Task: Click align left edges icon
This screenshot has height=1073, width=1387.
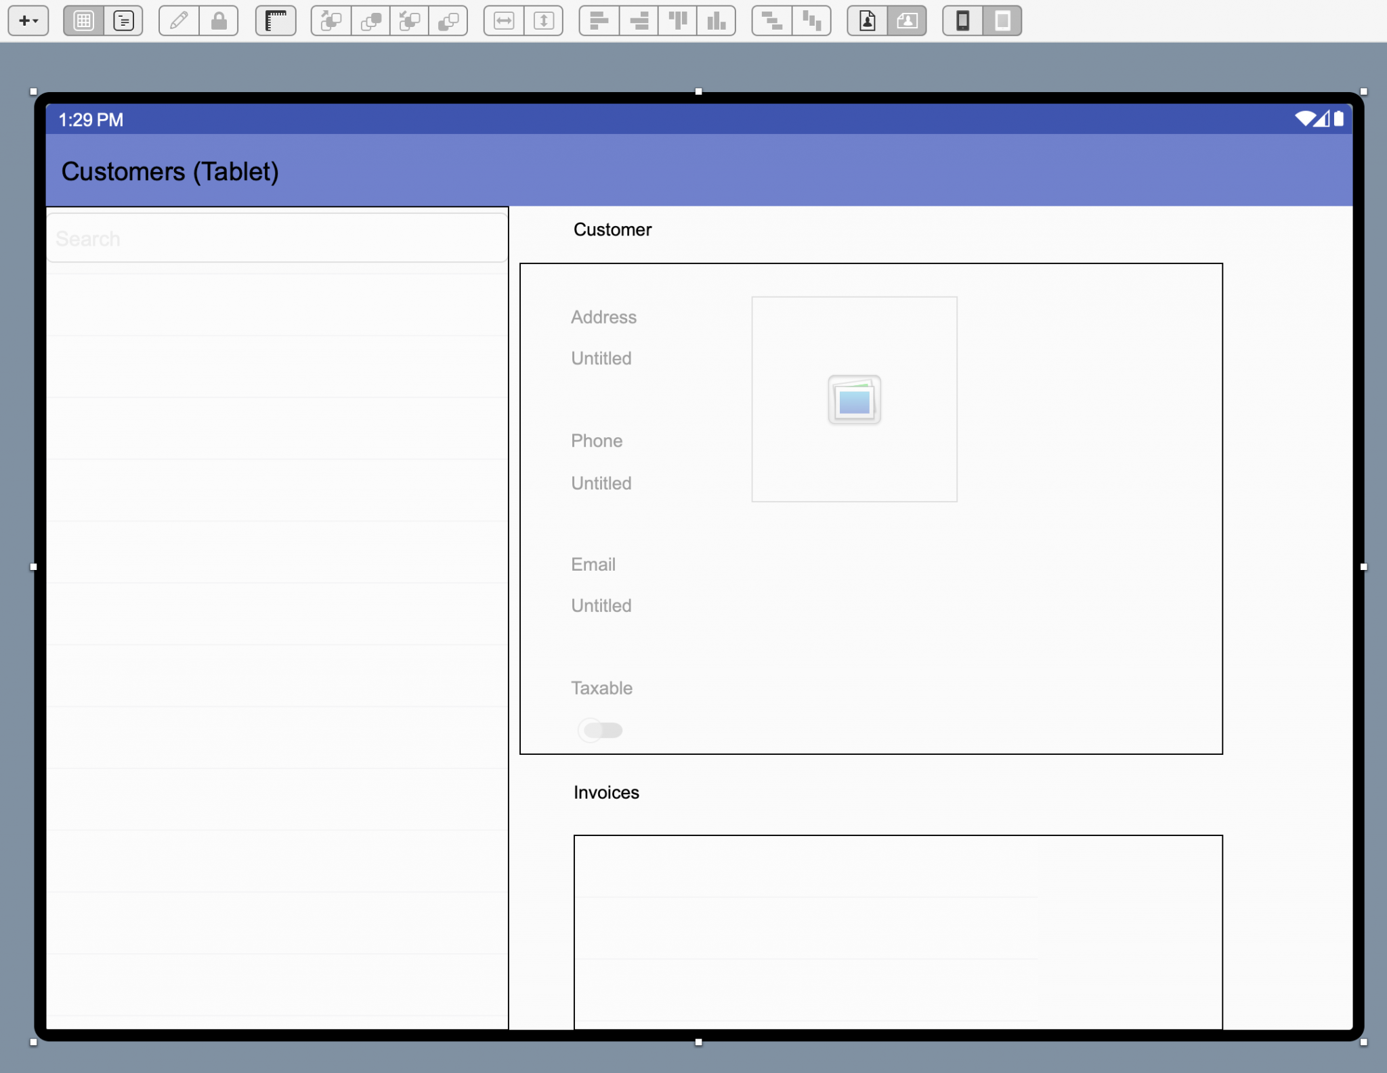Action: tap(599, 21)
